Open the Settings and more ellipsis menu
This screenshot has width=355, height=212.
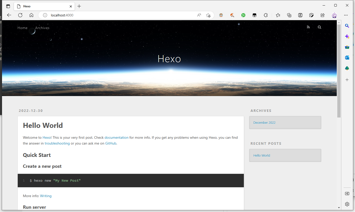(346, 15)
